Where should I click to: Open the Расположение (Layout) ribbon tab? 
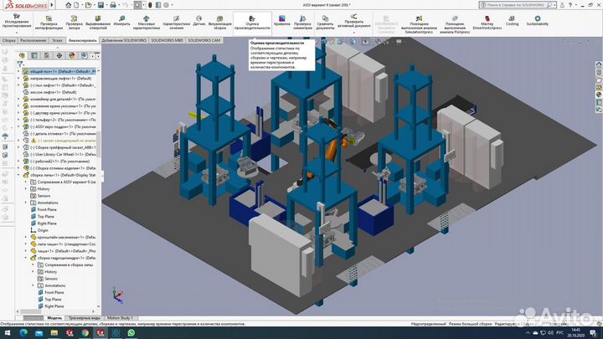[33, 40]
